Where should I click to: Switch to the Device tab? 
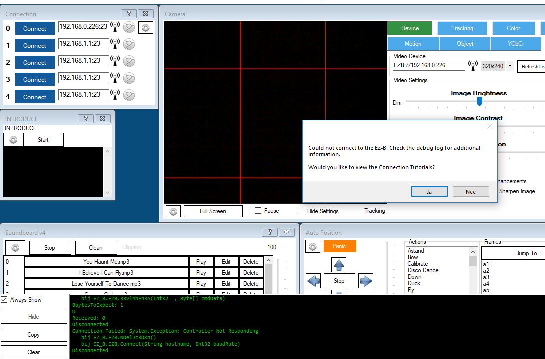(x=410, y=28)
